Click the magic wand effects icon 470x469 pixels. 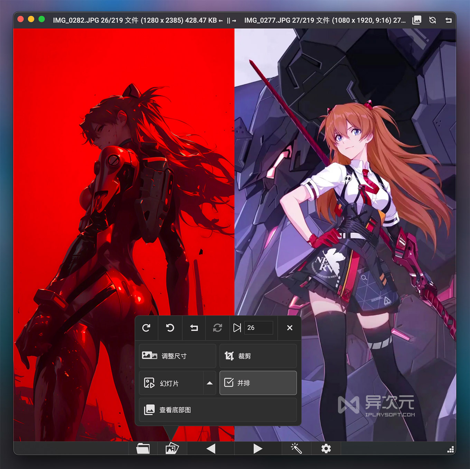pyautogui.click(x=296, y=449)
